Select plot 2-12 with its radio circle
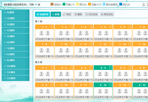This screenshot has height=102, width=148. (x=110, y=85)
